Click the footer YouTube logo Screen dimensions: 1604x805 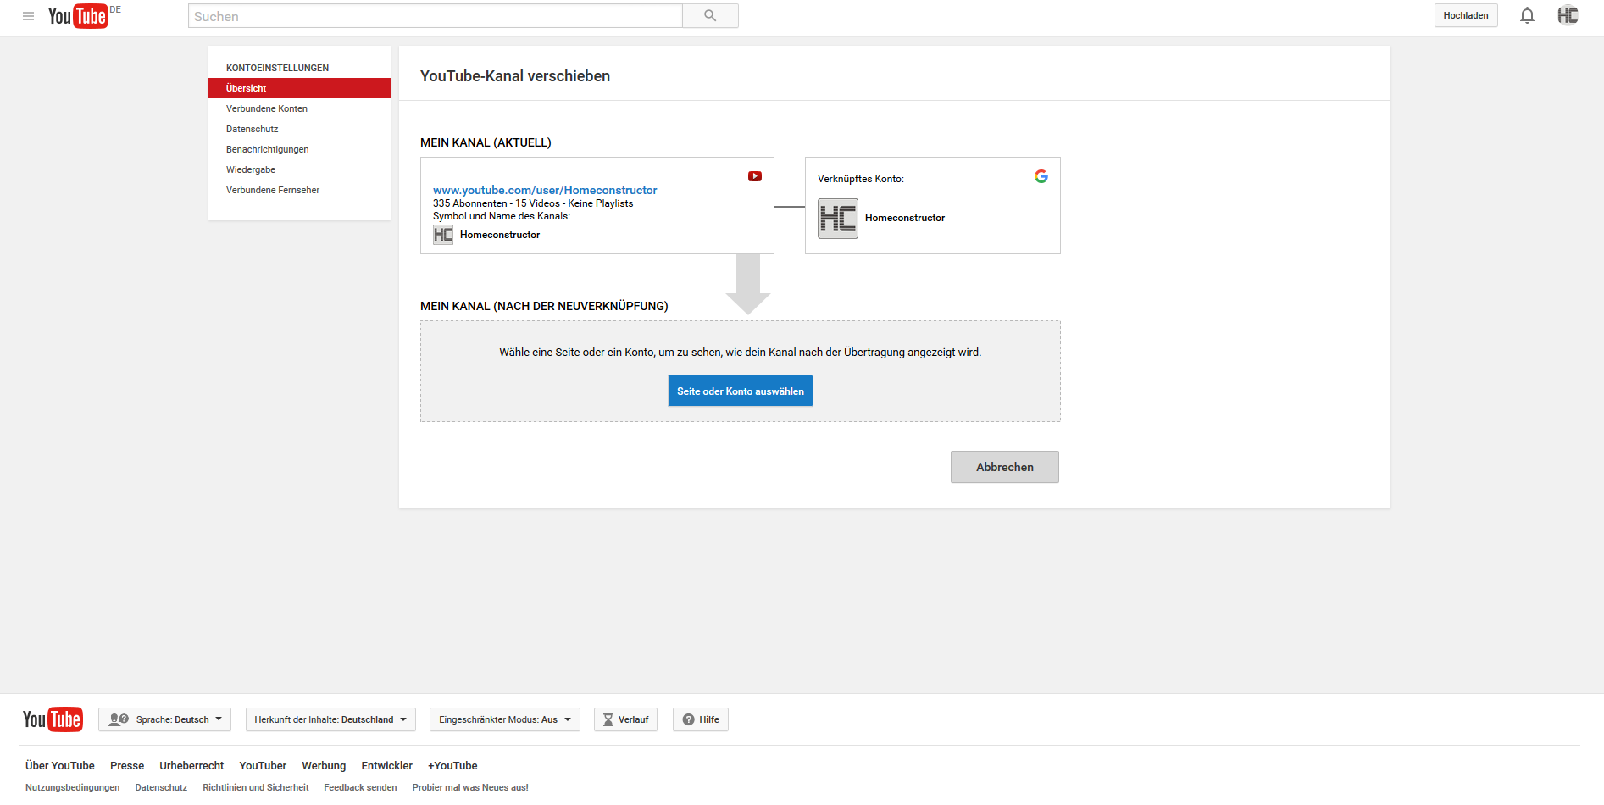tap(53, 719)
